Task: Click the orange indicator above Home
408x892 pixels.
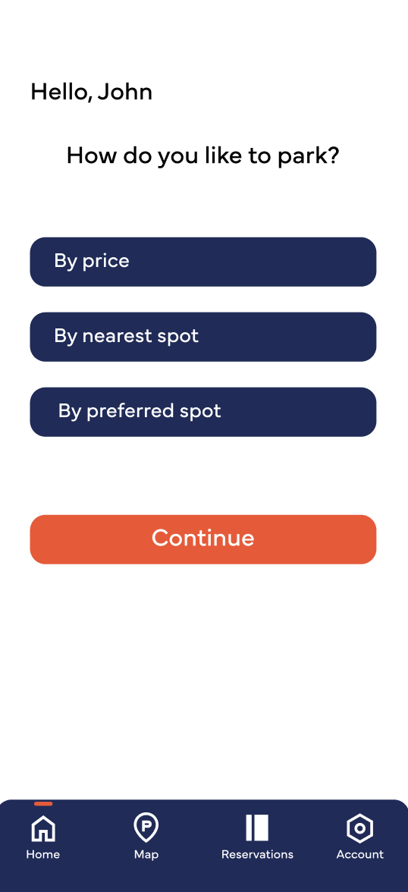Action: [43, 803]
